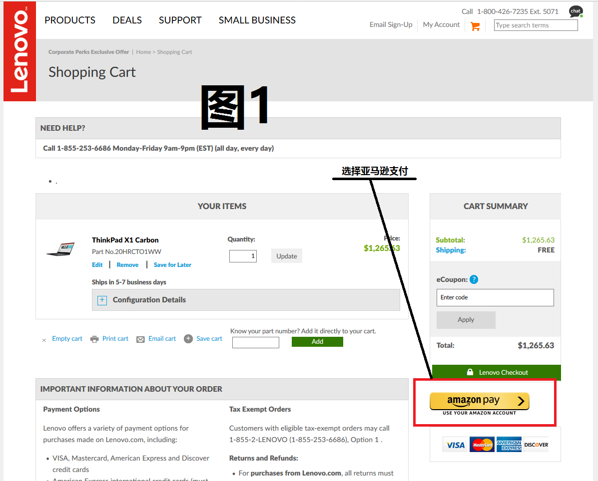598x481 pixels.
Task: Click the eCoupon Enter code field
Action: click(495, 297)
